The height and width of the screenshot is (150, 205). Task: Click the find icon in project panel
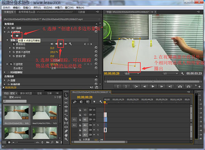tap(52, 142)
